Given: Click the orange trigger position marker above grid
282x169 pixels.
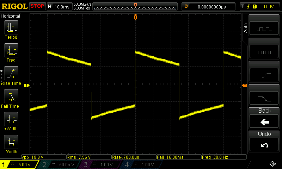Looking at the screenshot, I should [x=135, y=17].
